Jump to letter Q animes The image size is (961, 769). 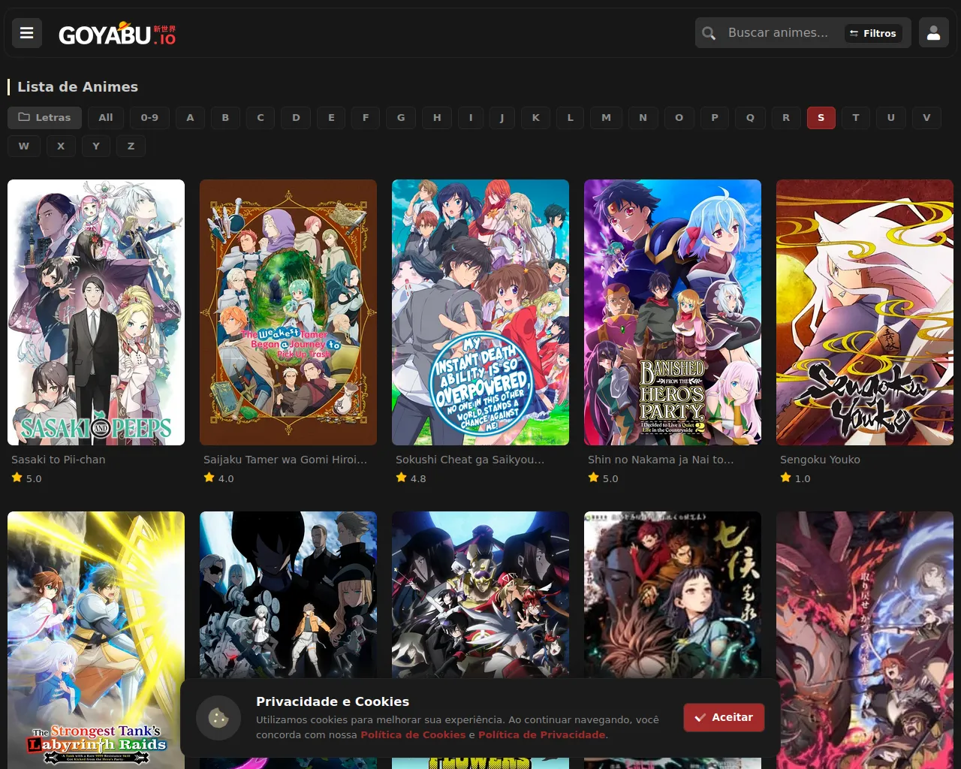(750, 117)
